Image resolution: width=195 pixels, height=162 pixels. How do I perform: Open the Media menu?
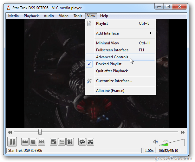[x=13, y=16]
